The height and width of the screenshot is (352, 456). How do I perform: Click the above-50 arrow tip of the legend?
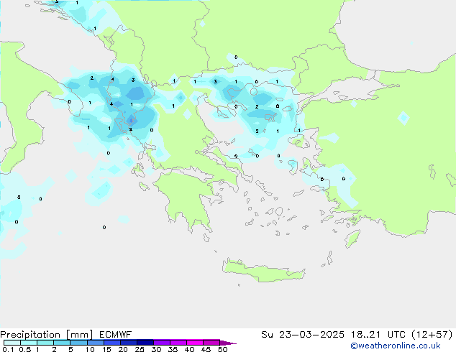[x=228, y=343]
